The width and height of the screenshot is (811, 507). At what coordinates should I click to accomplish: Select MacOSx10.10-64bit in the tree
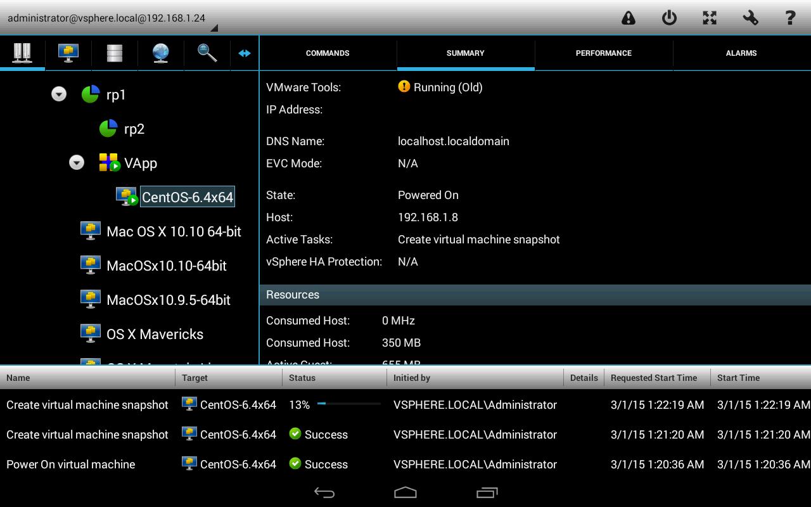167,266
